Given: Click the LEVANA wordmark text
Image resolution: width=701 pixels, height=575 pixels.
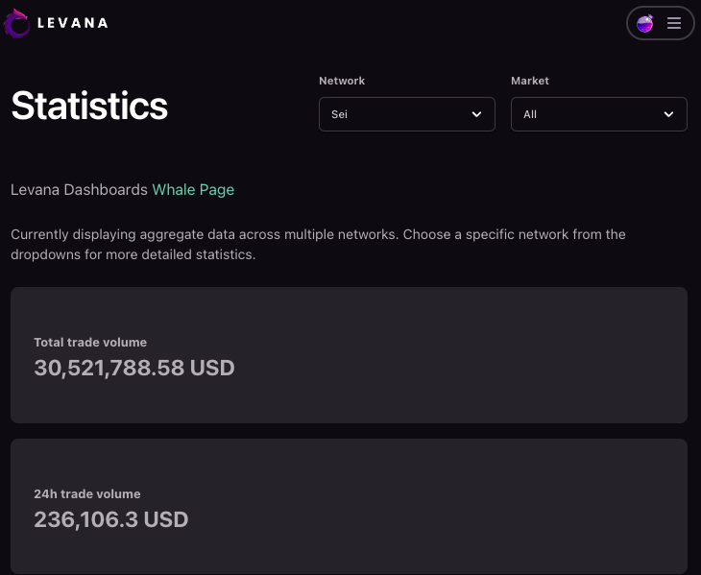Looking at the screenshot, I should tap(72, 23).
